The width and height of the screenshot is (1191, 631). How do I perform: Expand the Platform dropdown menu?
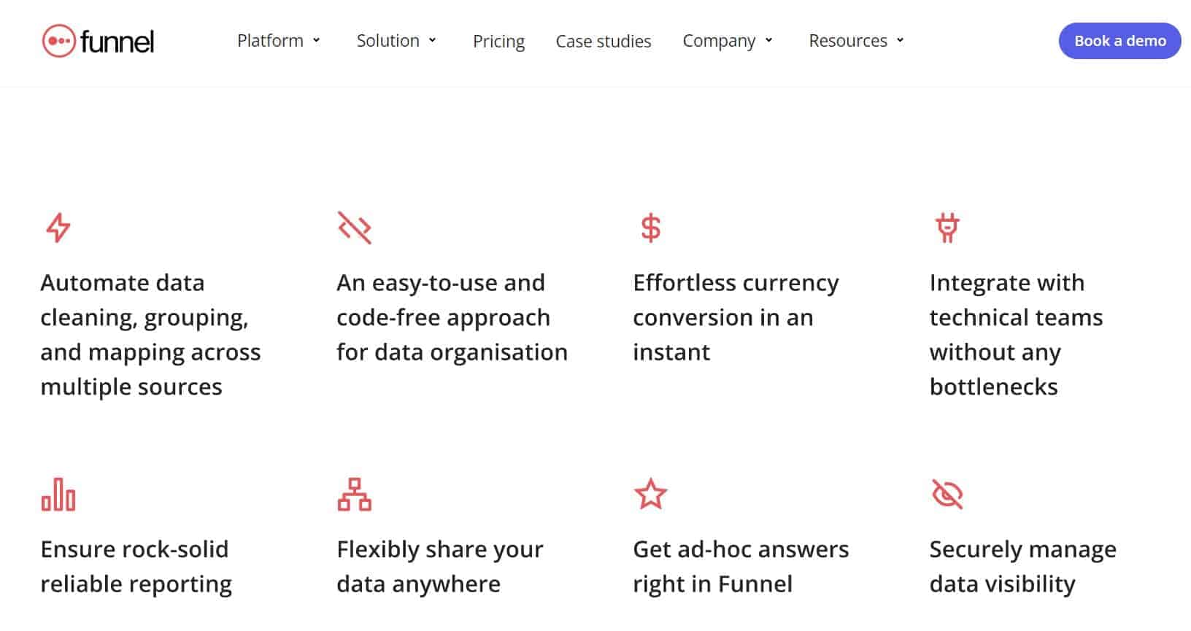[279, 41]
